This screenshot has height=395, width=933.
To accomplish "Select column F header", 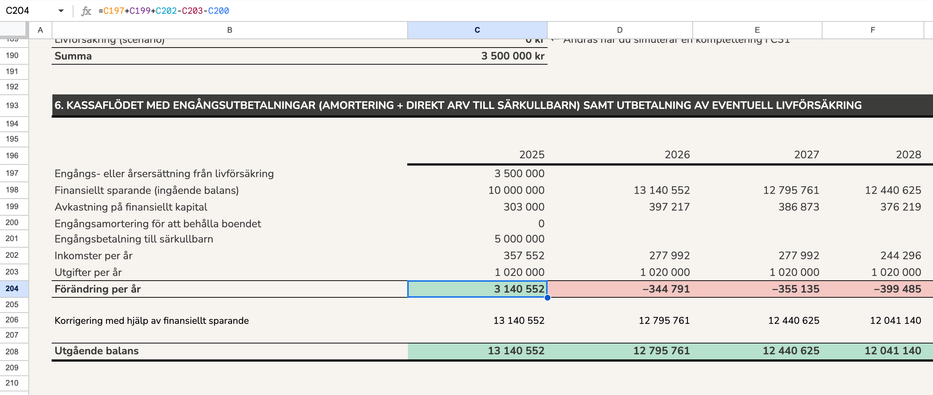I will pos(873,30).
